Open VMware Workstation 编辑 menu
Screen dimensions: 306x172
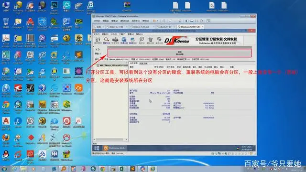106,21
